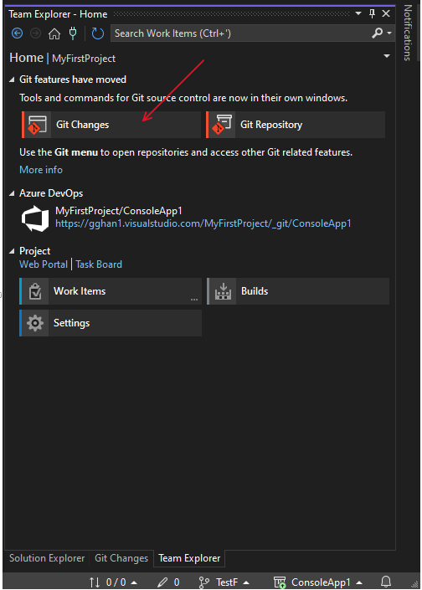Open the search options dropdown arrow

point(389,33)
